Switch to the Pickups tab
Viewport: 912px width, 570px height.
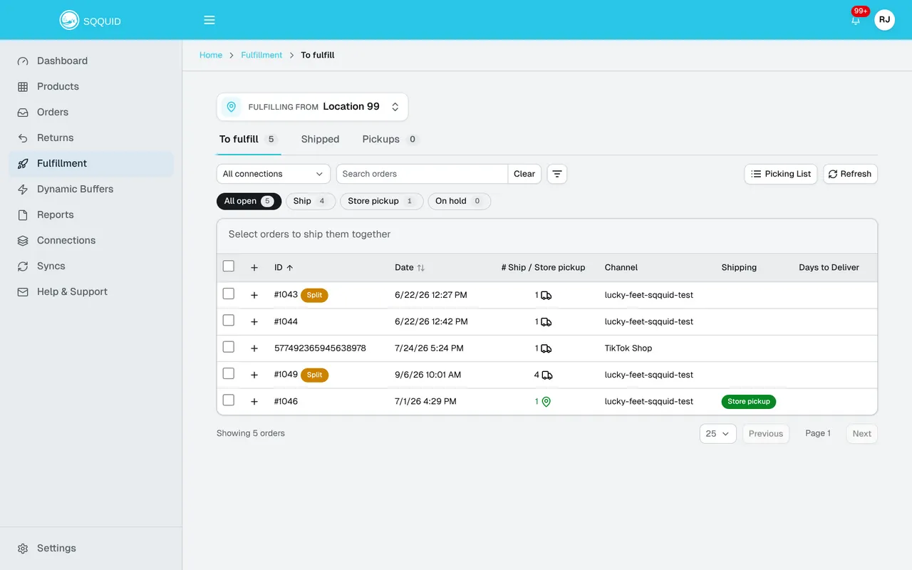point(390,139)
